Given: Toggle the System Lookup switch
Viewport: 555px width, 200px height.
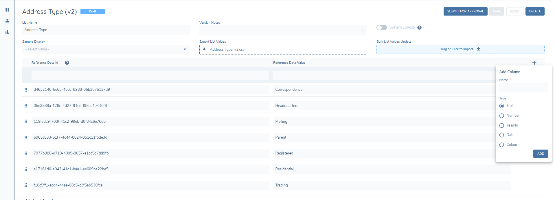Looking at the screenshot, I should pos(381,28).
